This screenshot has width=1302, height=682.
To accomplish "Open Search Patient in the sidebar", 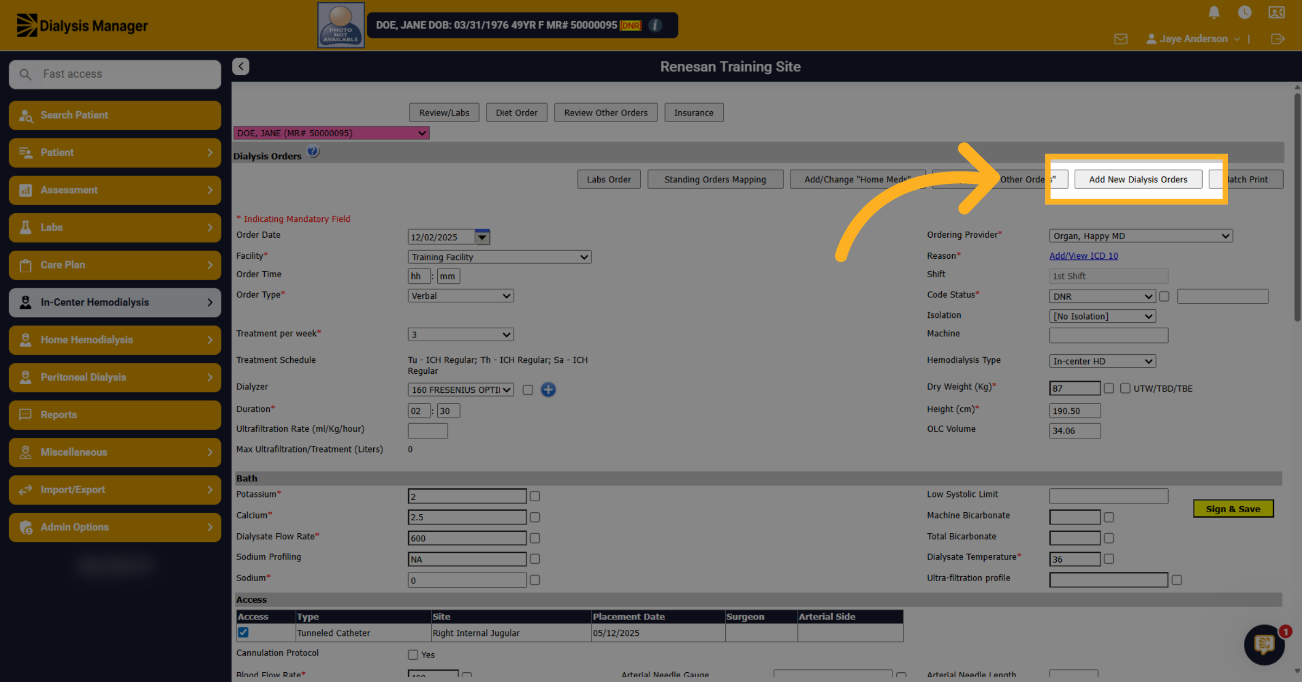I will coord(115,115).
